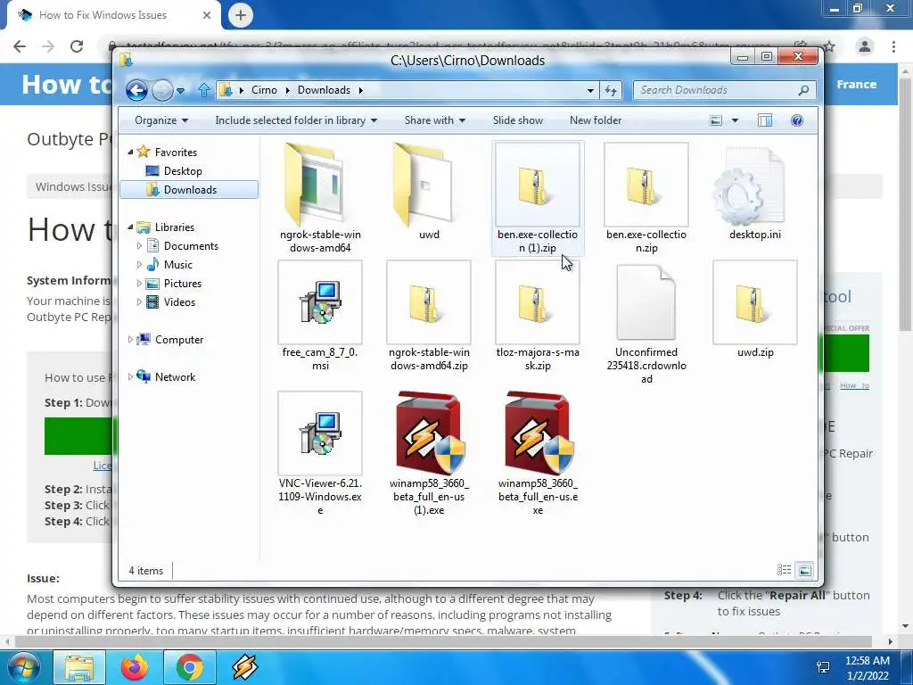Viewport: 913px width, 685px height.
Task: Open Explorer Help question mark icon
Action: click(x=796, y=120)
